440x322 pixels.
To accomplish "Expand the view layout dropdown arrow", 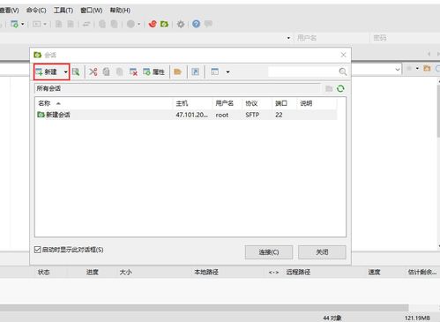I will click(227, 71).
